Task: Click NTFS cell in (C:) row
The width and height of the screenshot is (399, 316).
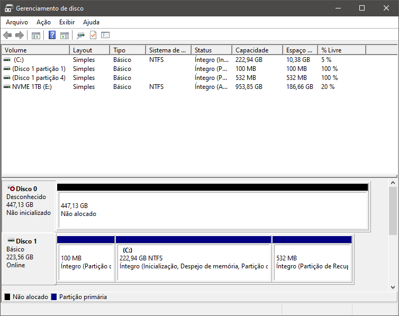Action: click(157, 60)
